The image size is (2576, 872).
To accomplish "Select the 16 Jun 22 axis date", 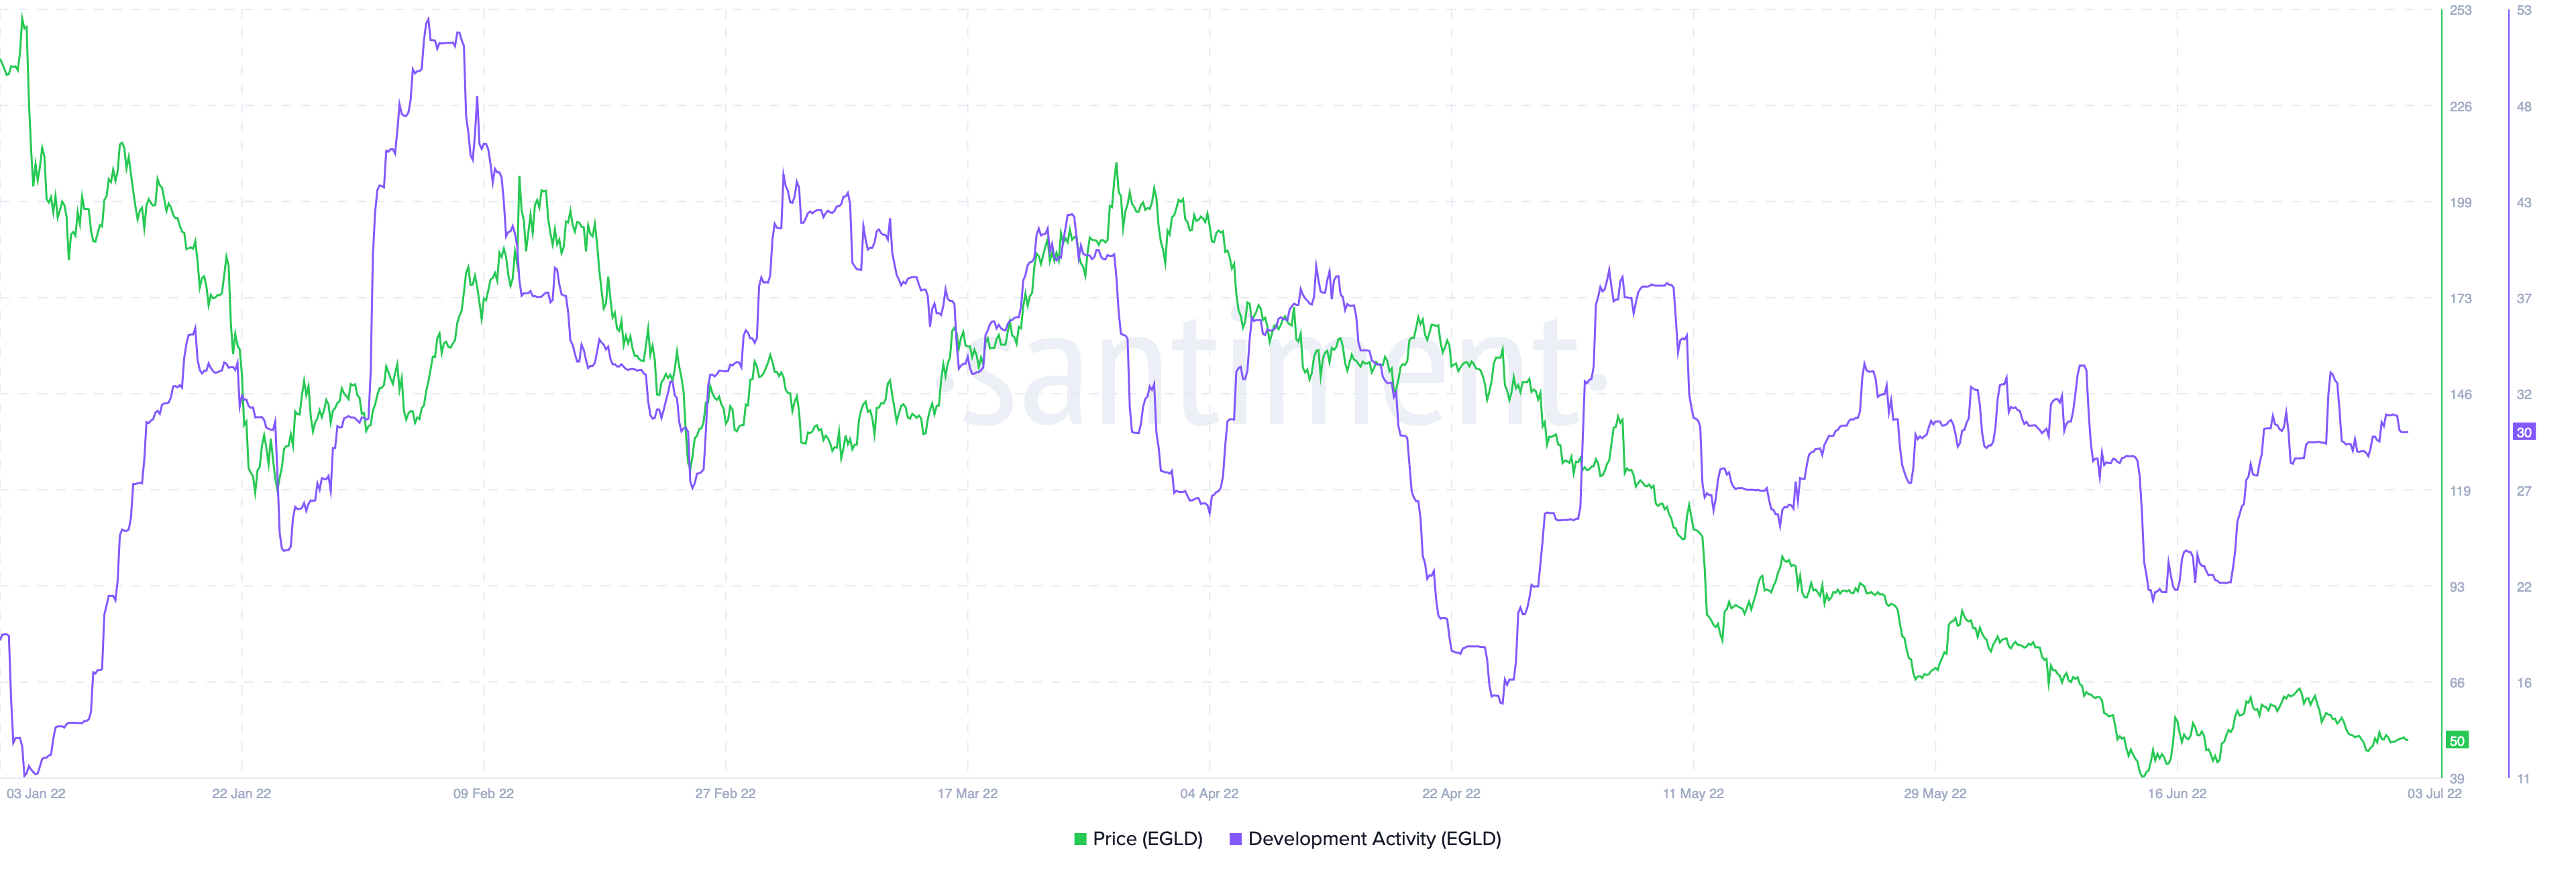I will pyautogui.click(x=2177, y=794).
